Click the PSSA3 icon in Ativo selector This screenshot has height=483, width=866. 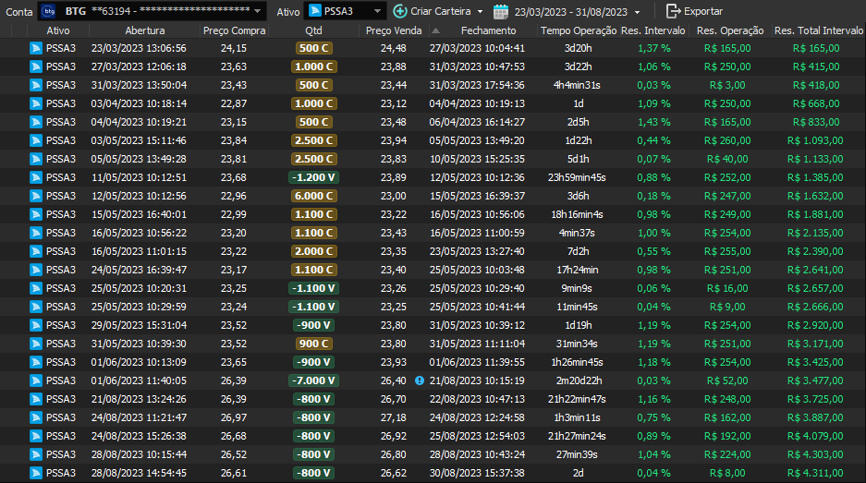coord(315,11)
